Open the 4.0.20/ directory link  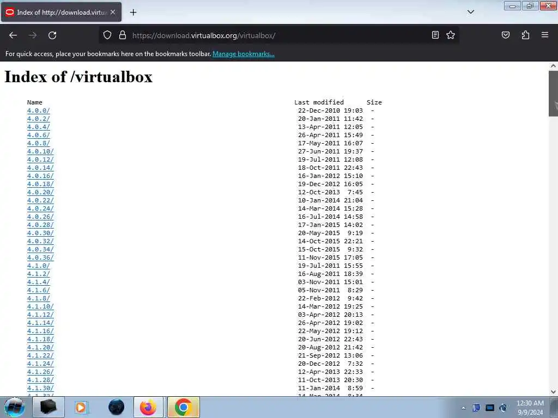click(x=40, y=192)
